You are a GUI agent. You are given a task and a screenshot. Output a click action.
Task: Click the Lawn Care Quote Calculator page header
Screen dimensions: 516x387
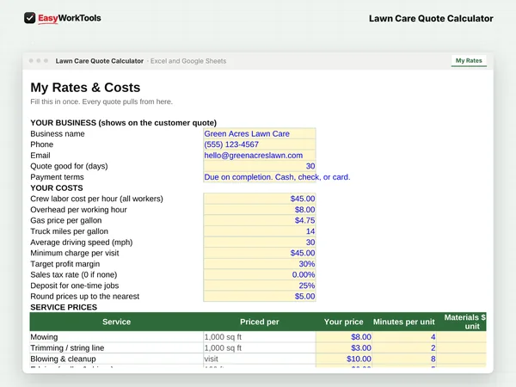coord(431,18)
